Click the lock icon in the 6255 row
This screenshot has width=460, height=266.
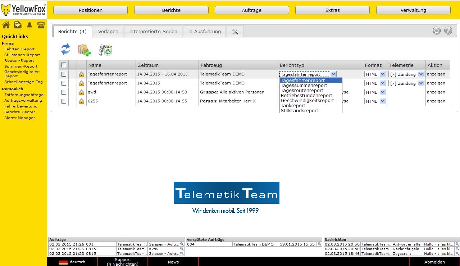82,101
